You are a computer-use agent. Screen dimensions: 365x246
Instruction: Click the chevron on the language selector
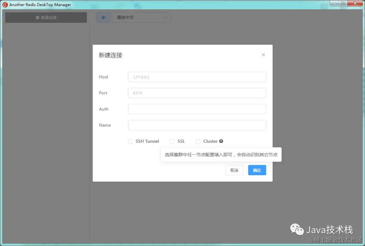point(166,17)
